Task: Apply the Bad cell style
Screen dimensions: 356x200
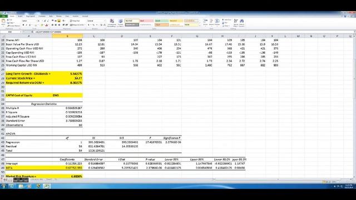Action: pos(147,21)
